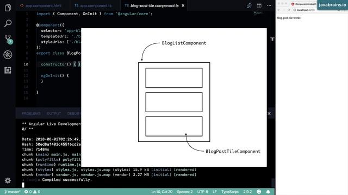This screenshot has width=348, height=195.
Task: Click the 'import' keyword on line 1
Action: [43, 14]
